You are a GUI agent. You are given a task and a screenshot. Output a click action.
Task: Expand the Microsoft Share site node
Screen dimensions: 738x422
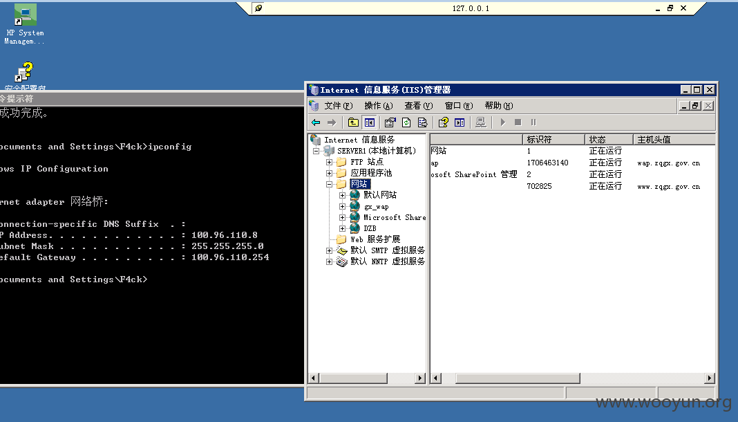click(343, 217)
